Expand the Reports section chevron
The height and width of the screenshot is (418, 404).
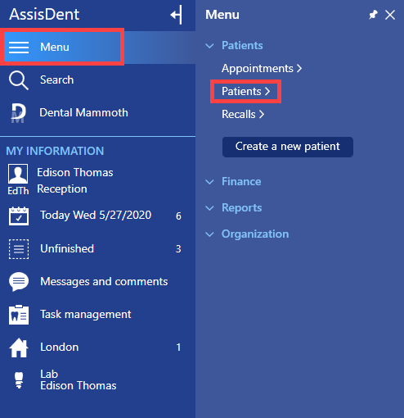[209, 208]
